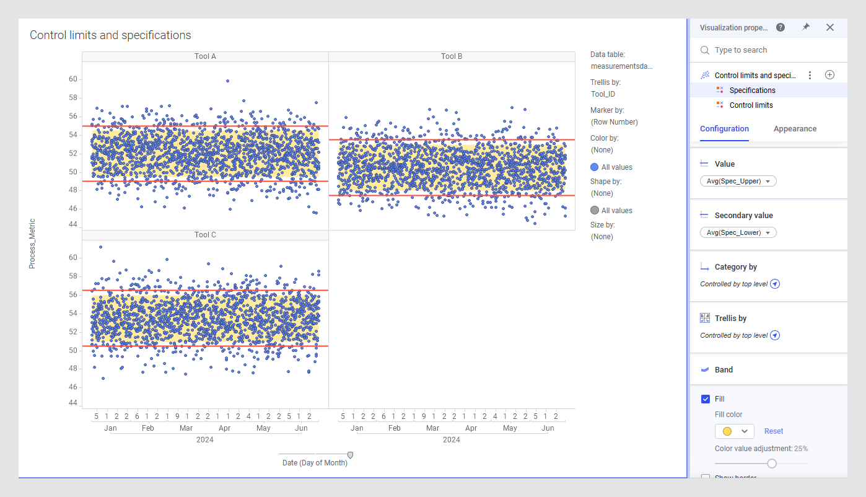Go to top level for Trellis by
This screenshot has height=497, width=866.
pos(774,335)
